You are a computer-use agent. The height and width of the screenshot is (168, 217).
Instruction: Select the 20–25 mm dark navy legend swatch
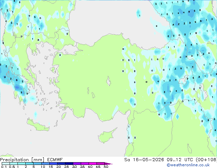click(61, 164)
